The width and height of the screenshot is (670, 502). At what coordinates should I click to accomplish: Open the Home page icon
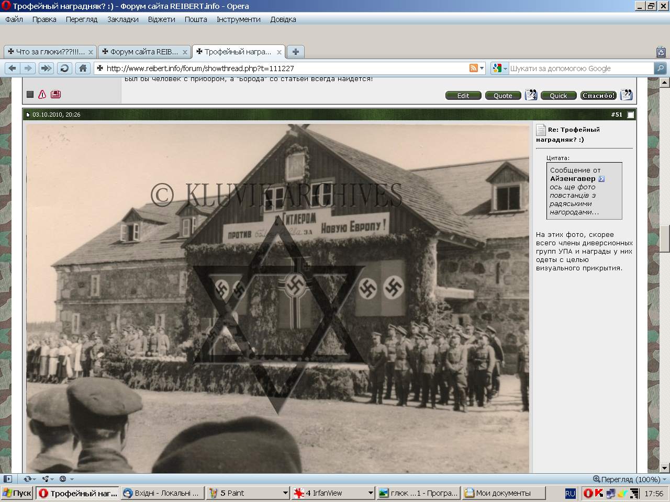pos(82,68)
